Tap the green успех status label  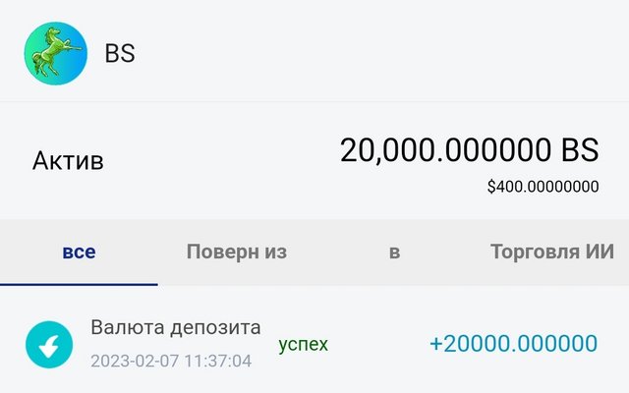(304, 344)
